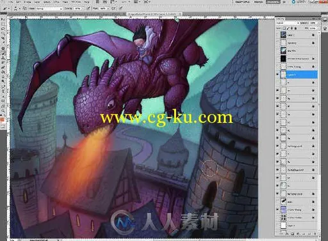Open the Brush Preset picker in options bar

click(17, 8)
